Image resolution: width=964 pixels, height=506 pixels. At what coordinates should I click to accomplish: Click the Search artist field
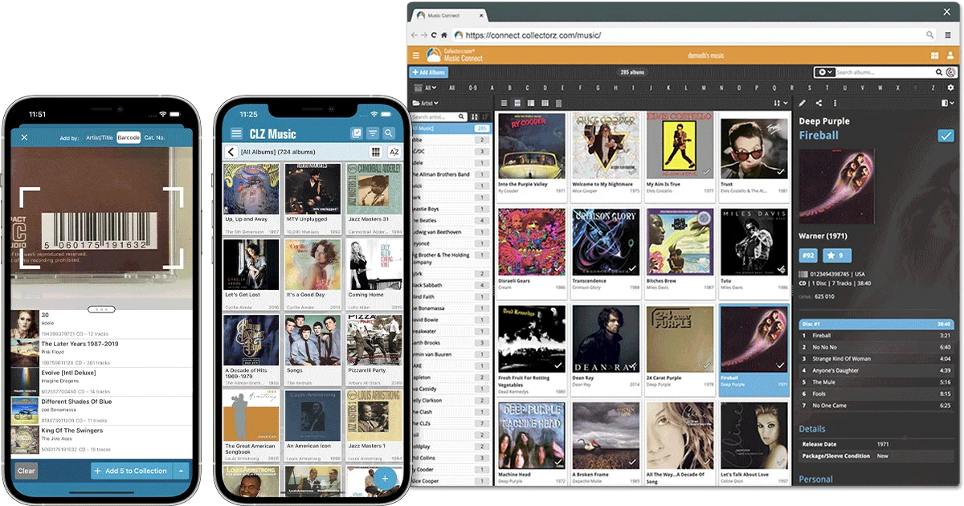[438, 117]
